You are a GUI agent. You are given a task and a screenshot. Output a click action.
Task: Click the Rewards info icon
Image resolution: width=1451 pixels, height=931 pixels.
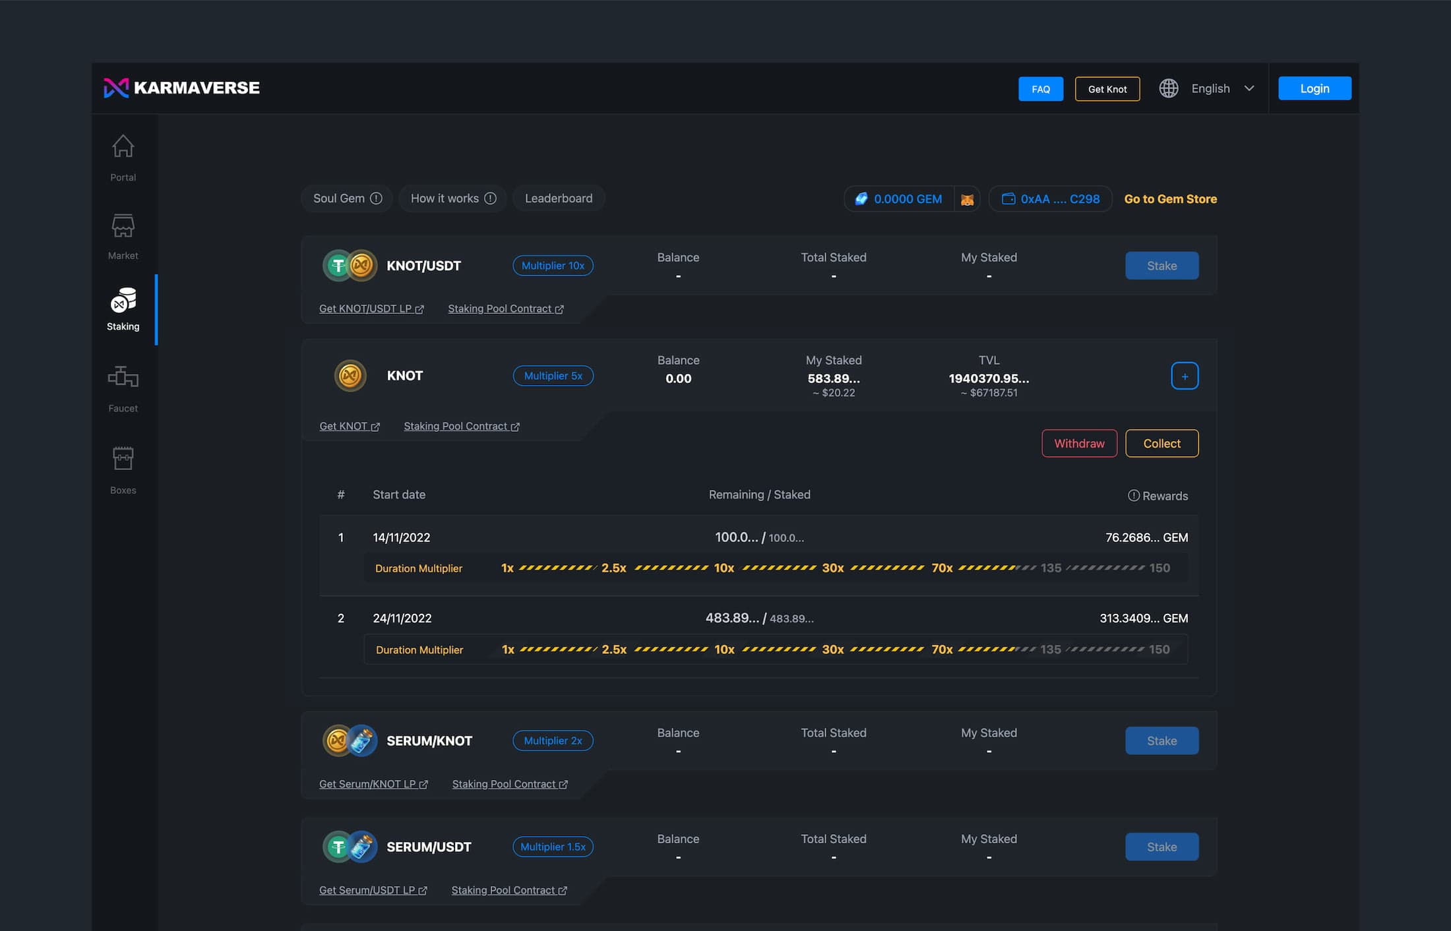click(1133, 495)
